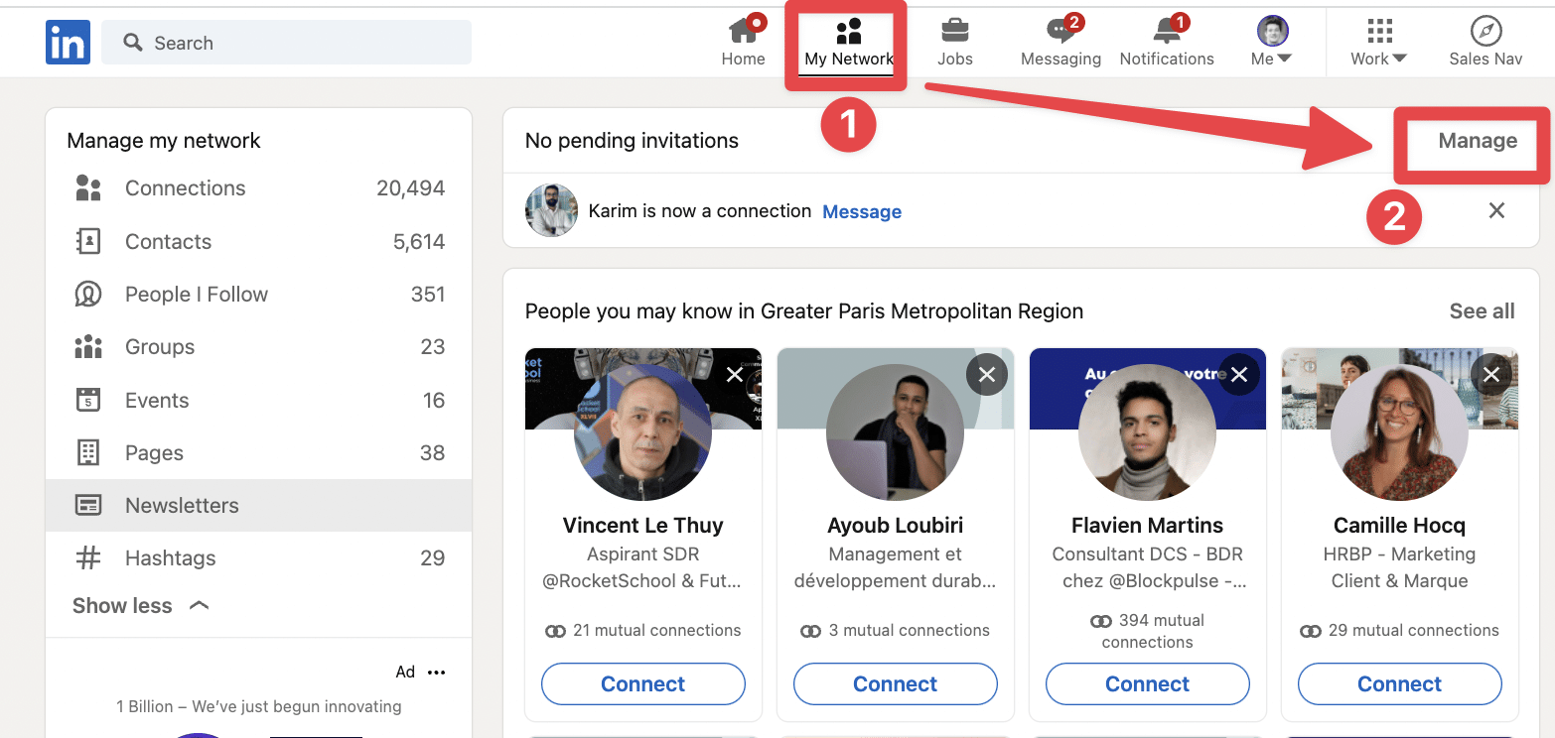Connect with Flavien Martins
This screenshot has height=738, width=1555.
1148,683
